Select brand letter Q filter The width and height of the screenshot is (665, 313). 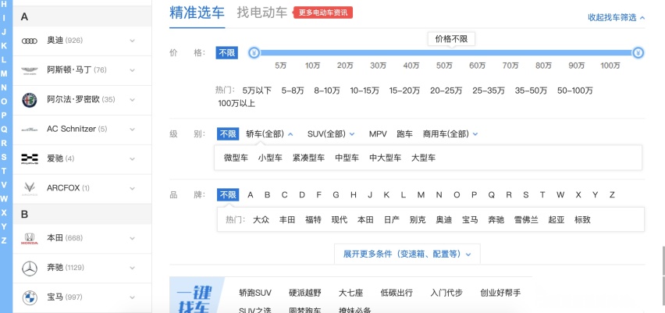[x=492, y=195]
